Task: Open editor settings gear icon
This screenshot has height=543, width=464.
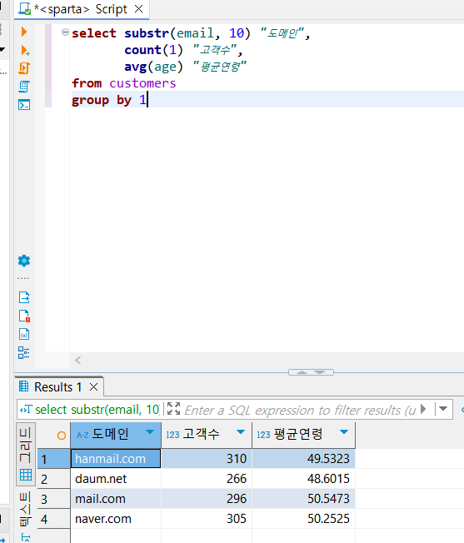Action: click(24, 261)
